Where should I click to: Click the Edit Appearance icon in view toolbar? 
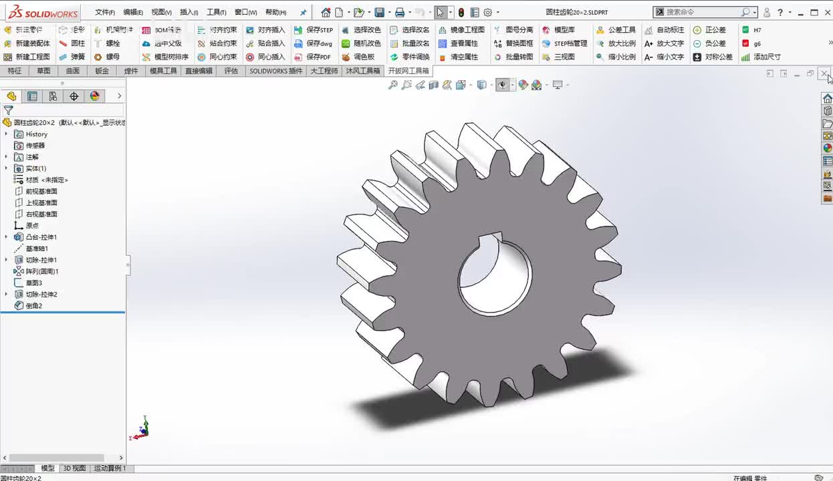(x=523, y=85)
